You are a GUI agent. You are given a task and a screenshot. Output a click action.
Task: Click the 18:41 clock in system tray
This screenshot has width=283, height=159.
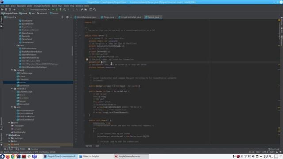268,156
